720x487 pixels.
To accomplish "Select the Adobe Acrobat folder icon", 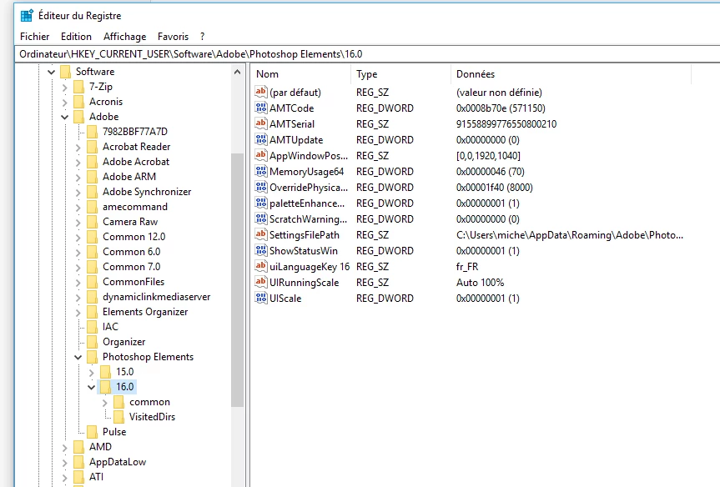I will click(x=93, y=162).
